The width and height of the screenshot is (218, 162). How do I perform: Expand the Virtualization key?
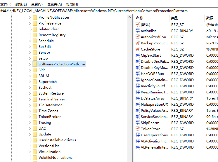(x=30, y=152)
